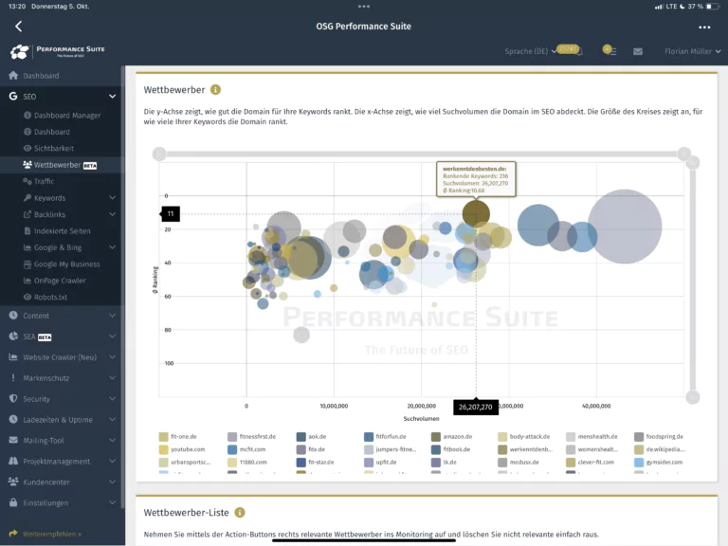The height and width of the screenshot is (546, 728).
Task: Tap the back arrow in top bar
Action: [x=18, y=27]
